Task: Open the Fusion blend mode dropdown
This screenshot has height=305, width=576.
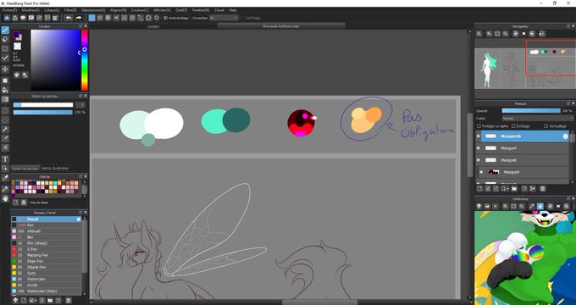Action: coord(538,119)
